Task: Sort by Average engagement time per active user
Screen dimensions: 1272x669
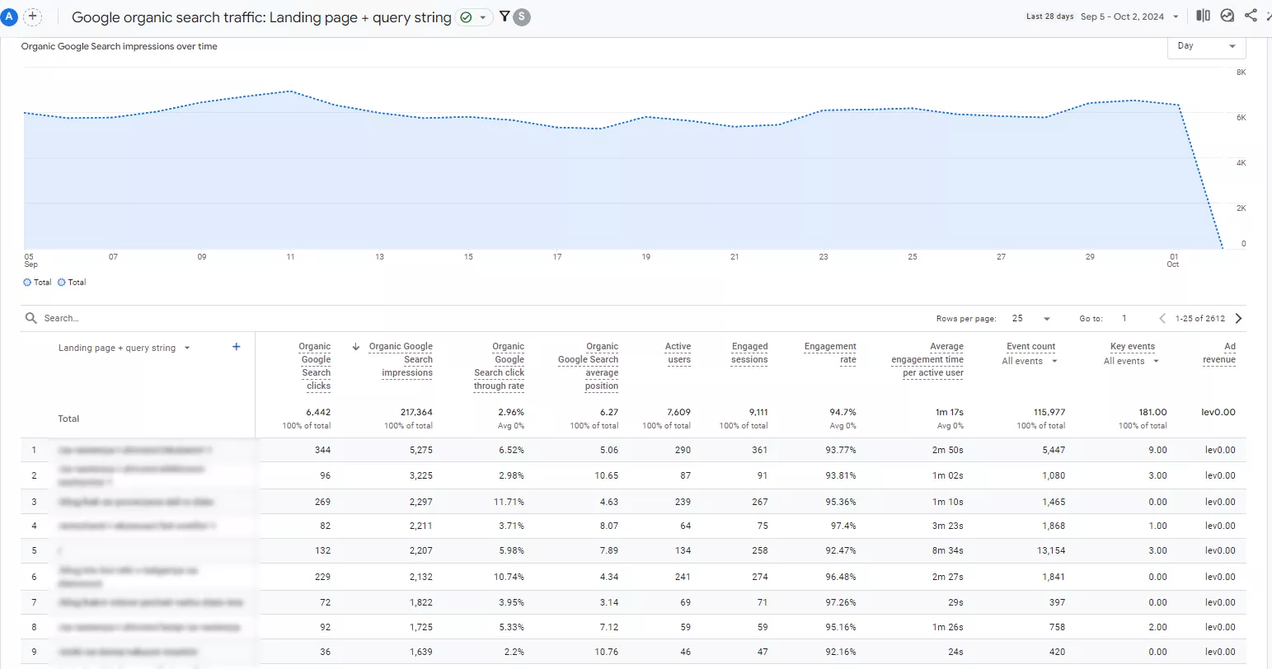Action: click(x=927, y=359)
